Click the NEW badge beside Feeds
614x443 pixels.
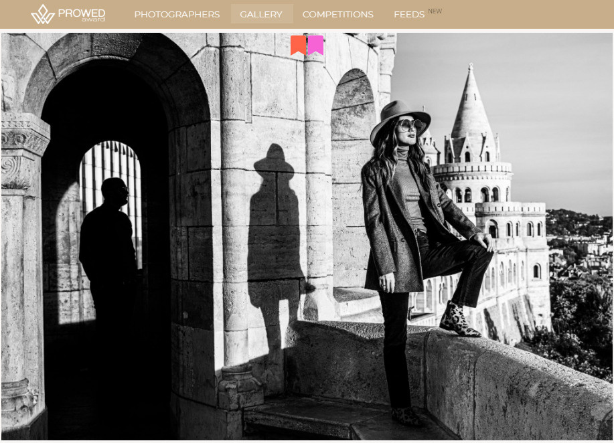click(435, 11)
